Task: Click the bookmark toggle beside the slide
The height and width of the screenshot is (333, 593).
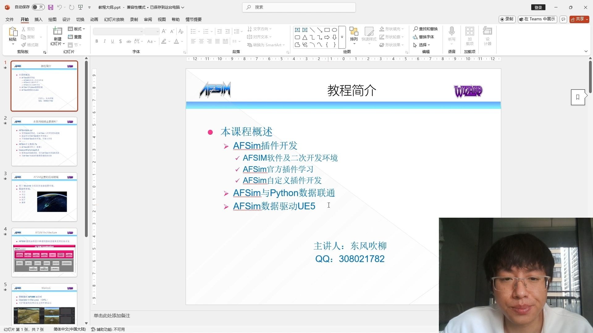Action: 578,97
